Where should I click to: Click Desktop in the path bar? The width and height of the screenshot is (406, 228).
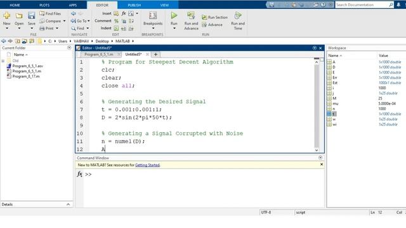click(102, 41)
